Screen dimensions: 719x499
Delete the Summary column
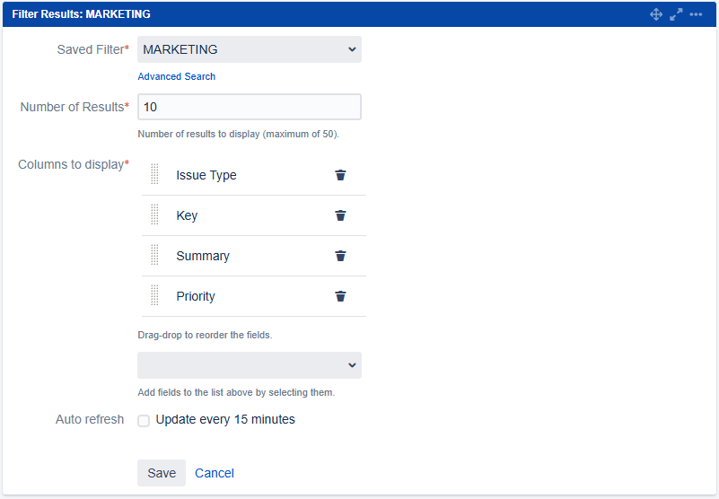(x=340, y=256)
